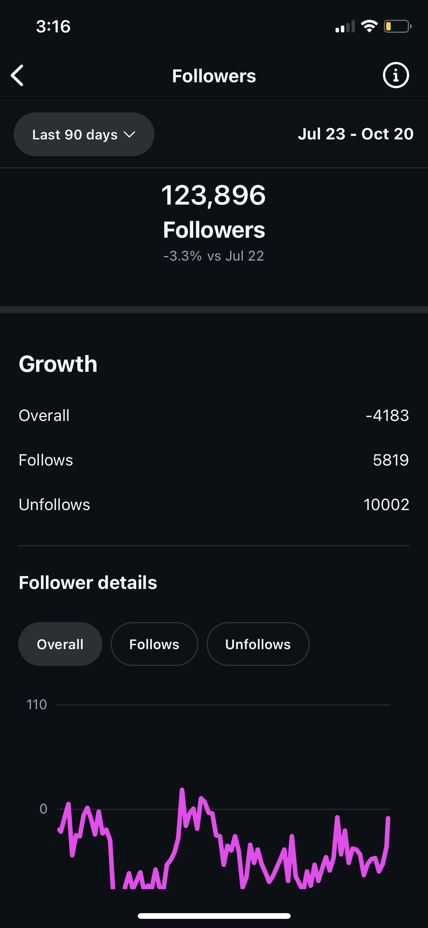Tap the cellular signal bars icon

point(345,27)
